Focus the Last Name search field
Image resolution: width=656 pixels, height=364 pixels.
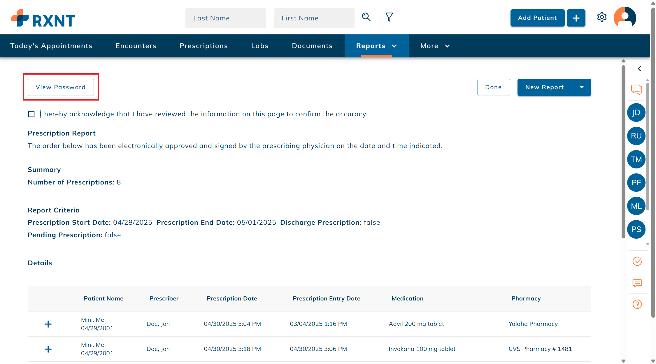pyautogui.click(x=226, y=18)
